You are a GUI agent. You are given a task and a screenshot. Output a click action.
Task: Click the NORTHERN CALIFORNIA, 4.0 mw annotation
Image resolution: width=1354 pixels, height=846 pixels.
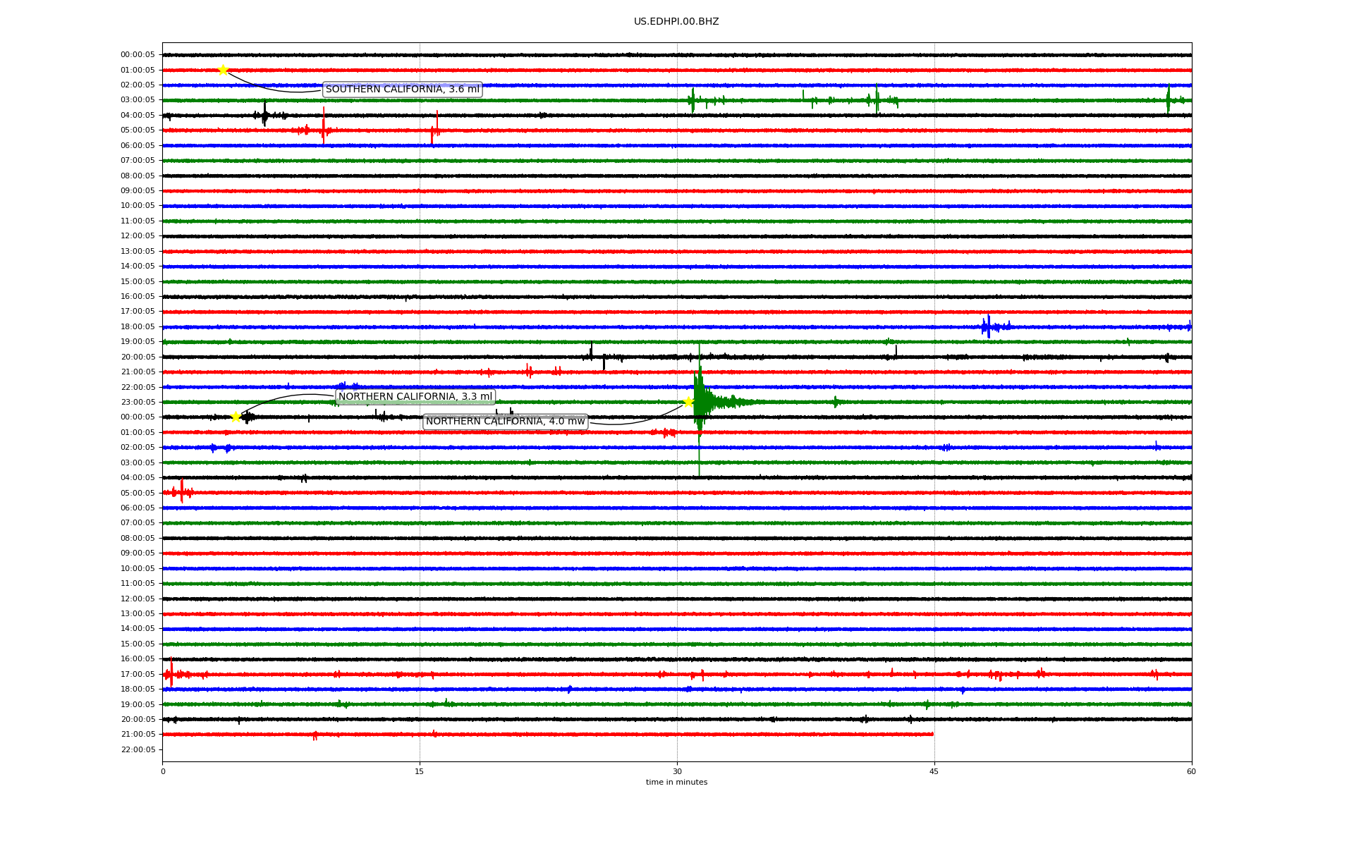point(505,422)
